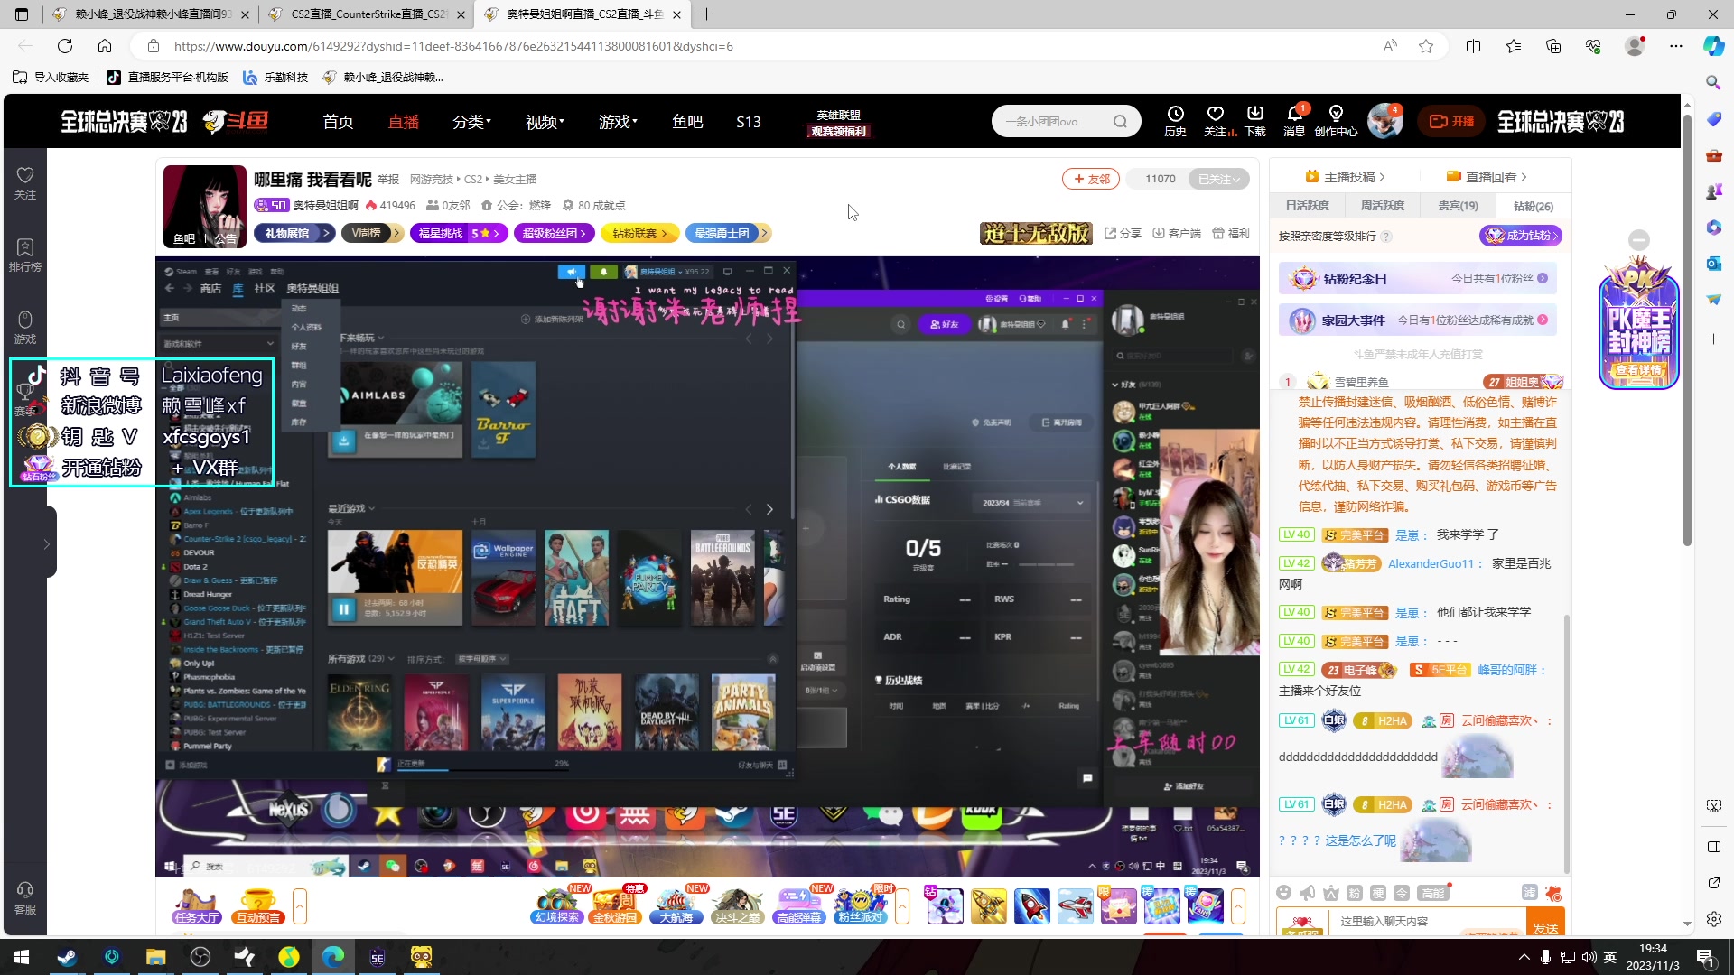Open 游戏 in left sidebar
Image resolution: width=1734 pixels, height=975 pixels.
tap(25, 328)
